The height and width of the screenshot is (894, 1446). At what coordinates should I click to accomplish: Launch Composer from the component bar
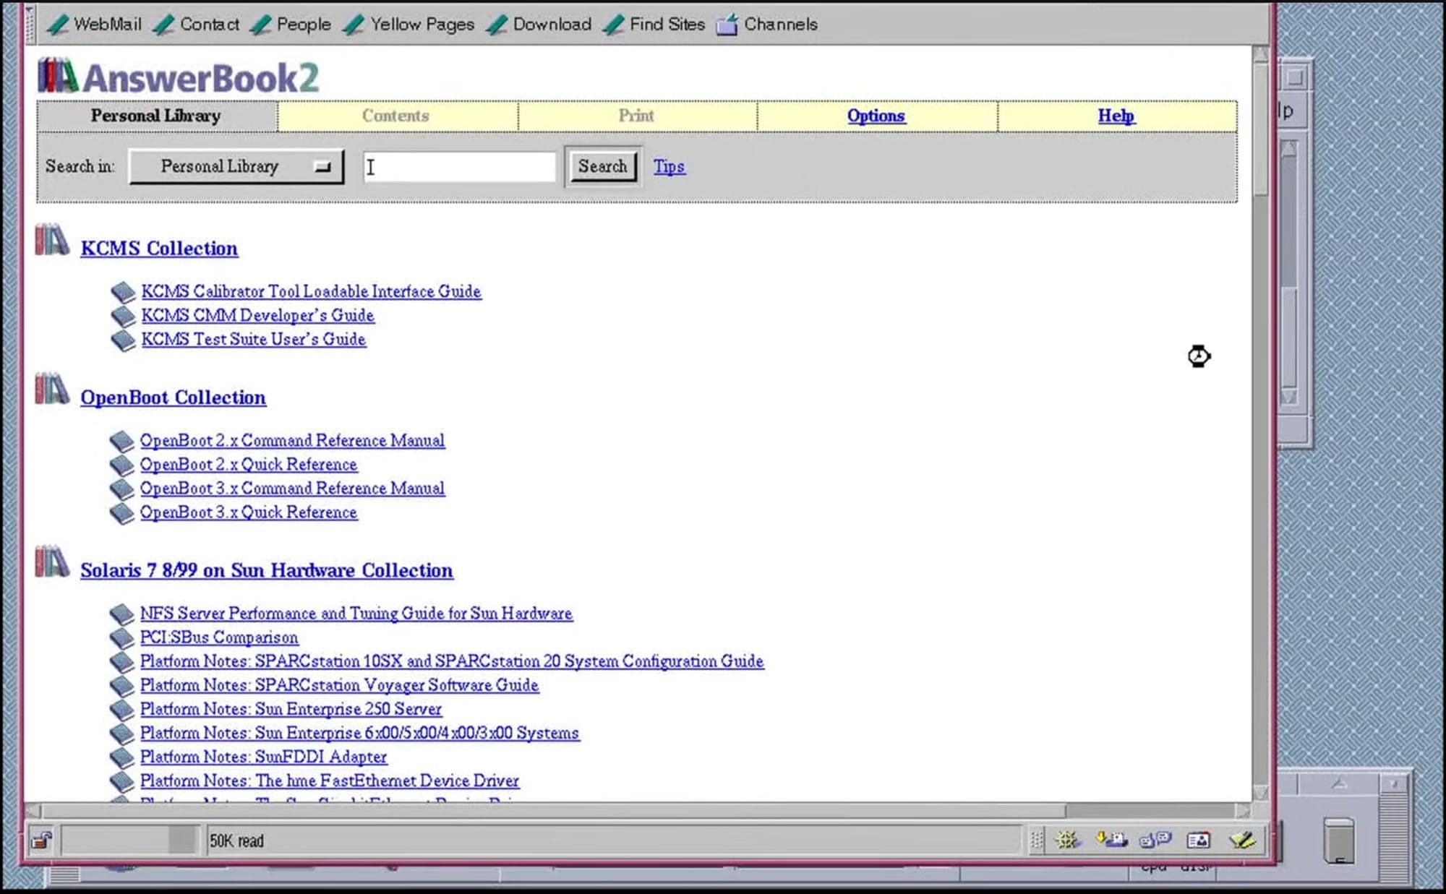click(x=1242, y=840)
